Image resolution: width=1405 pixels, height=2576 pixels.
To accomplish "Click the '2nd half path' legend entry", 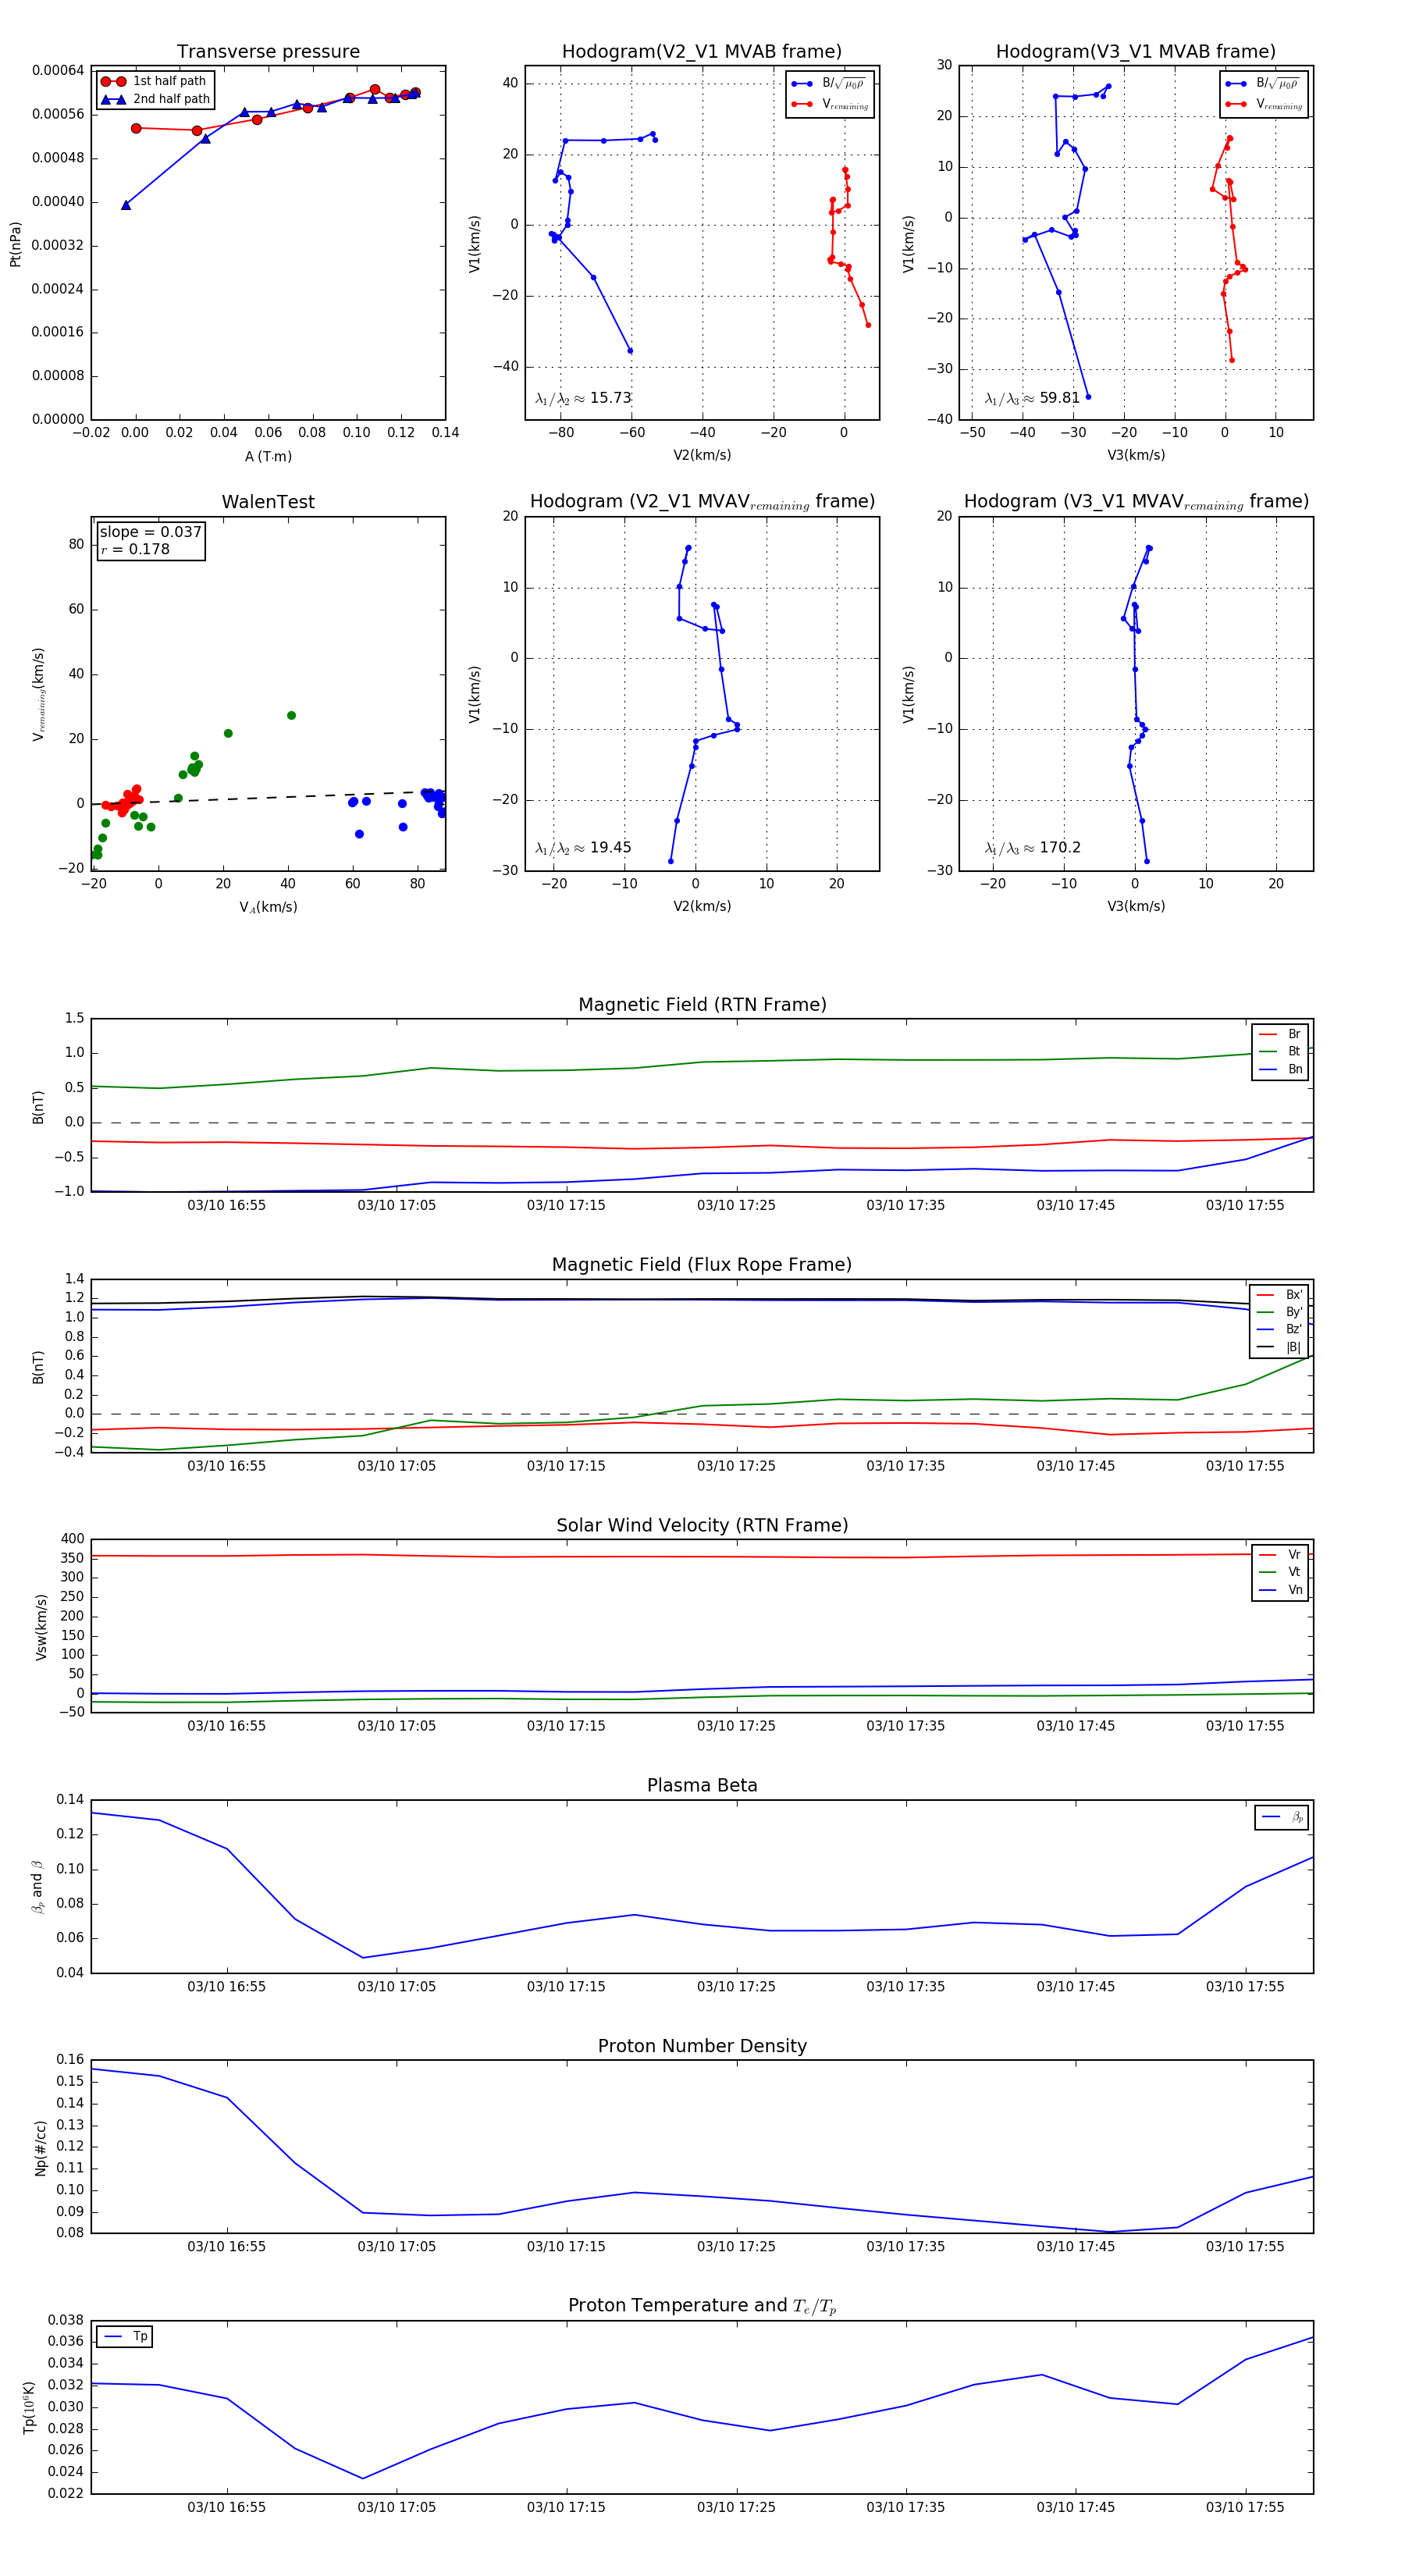I will pos(155,99).
